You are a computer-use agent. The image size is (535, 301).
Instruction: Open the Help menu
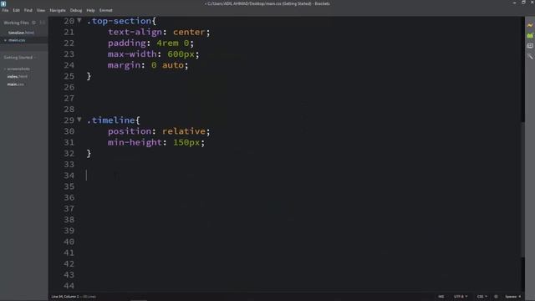90,10
